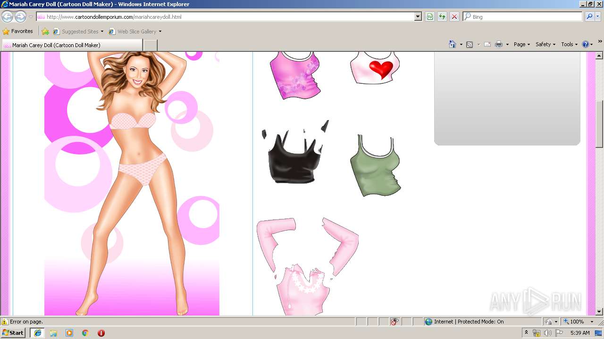Viewport: 604px width, 339px height.
Task: Open a new blank tab
Action: pyautogui.click(x=150, y=45)
